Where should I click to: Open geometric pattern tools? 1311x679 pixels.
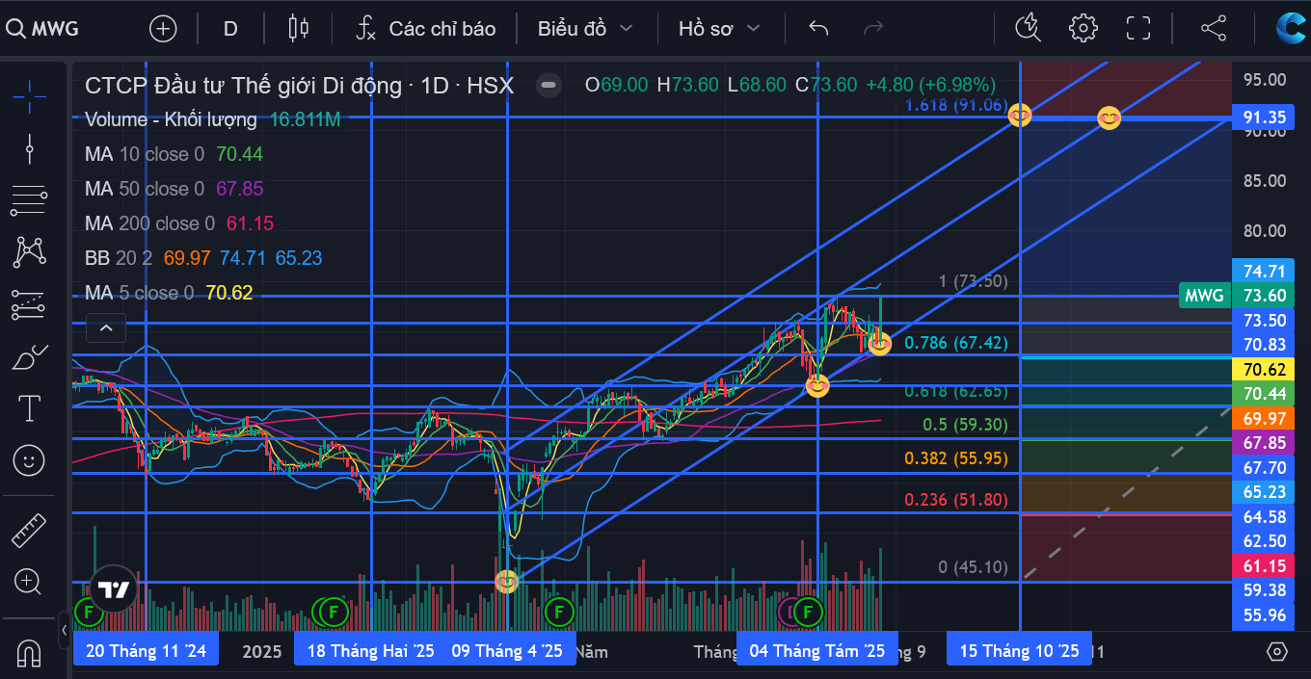pyautogui.click(x=29, y=252)
